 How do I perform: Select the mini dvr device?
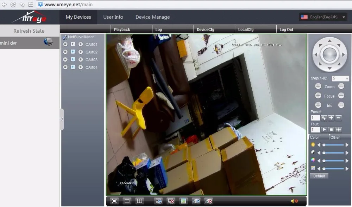pos(29,43)
